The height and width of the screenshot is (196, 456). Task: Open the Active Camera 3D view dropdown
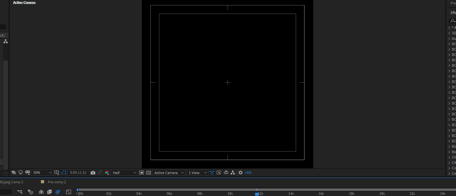169,172
